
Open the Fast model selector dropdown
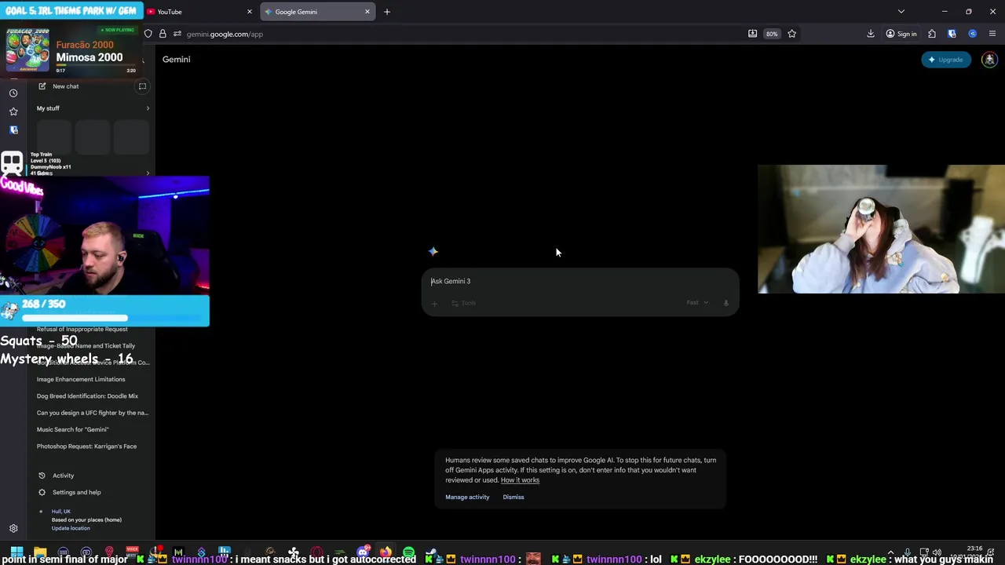(697, 303)
